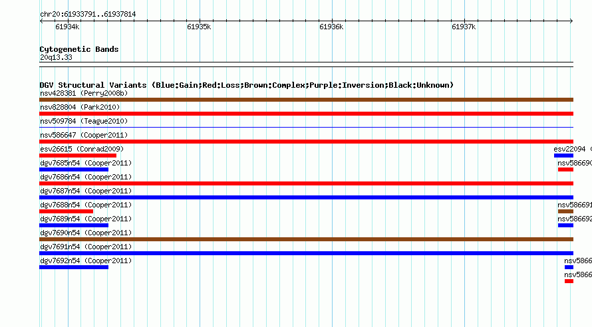
Task: Click the small brown bar under nsv586691
Action: coord(565,211)
